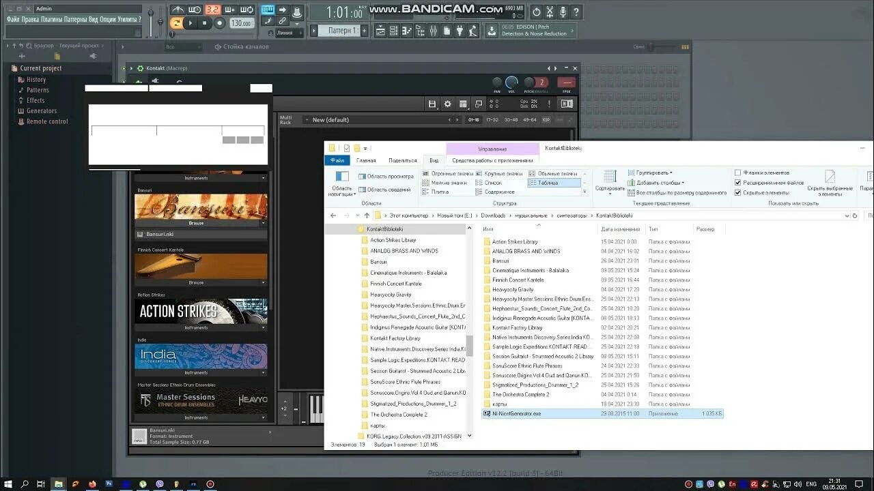This screenshot has width=874, height=491.
Task: Open the Паттерн 1 pattern selector
Action: click(339, 31)
